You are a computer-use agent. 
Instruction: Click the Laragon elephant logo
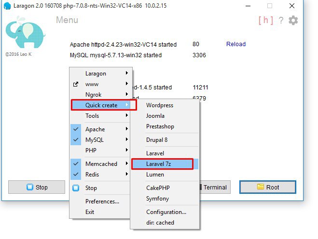click(x=26, y=32)
